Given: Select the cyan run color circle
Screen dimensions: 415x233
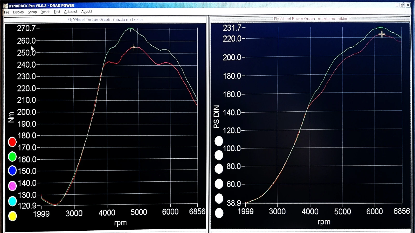Looking at the screenshot, I should click(x=12, y=201).
